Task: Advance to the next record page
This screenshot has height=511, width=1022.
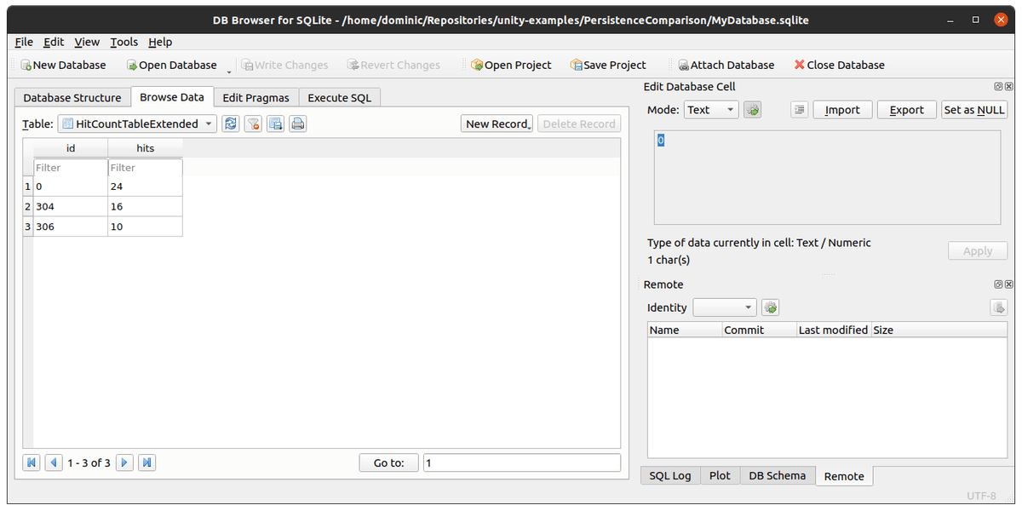Action: [124, 462]
